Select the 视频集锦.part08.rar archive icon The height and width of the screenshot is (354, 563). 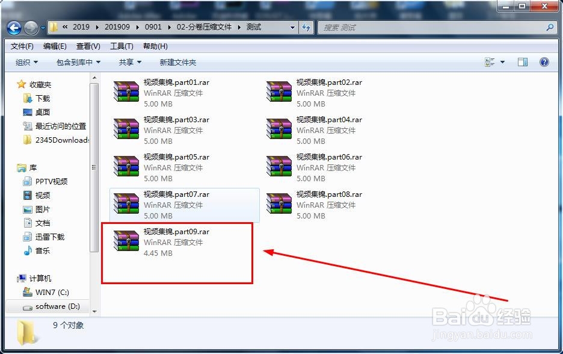point(278,203)
